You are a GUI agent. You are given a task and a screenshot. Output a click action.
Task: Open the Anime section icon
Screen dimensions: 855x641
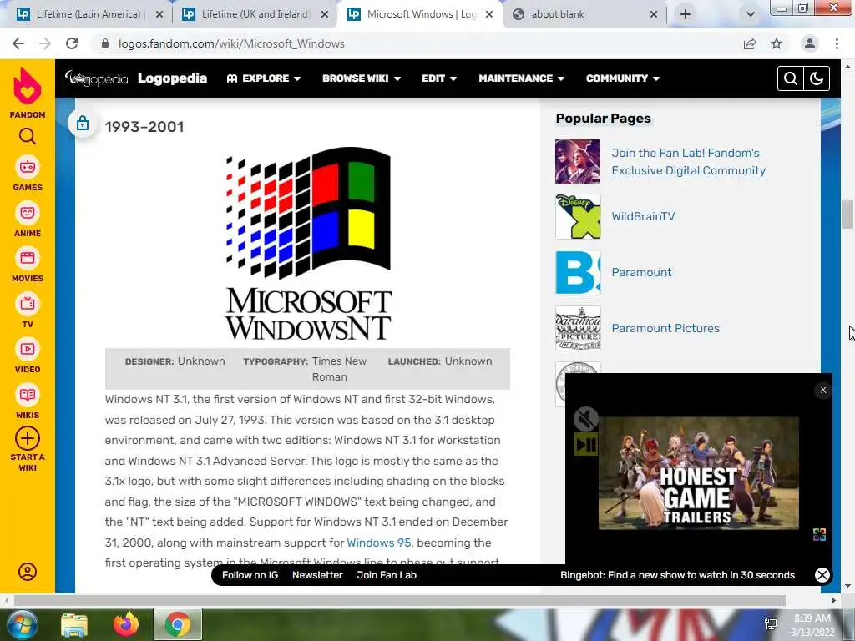tap(28, 213)
